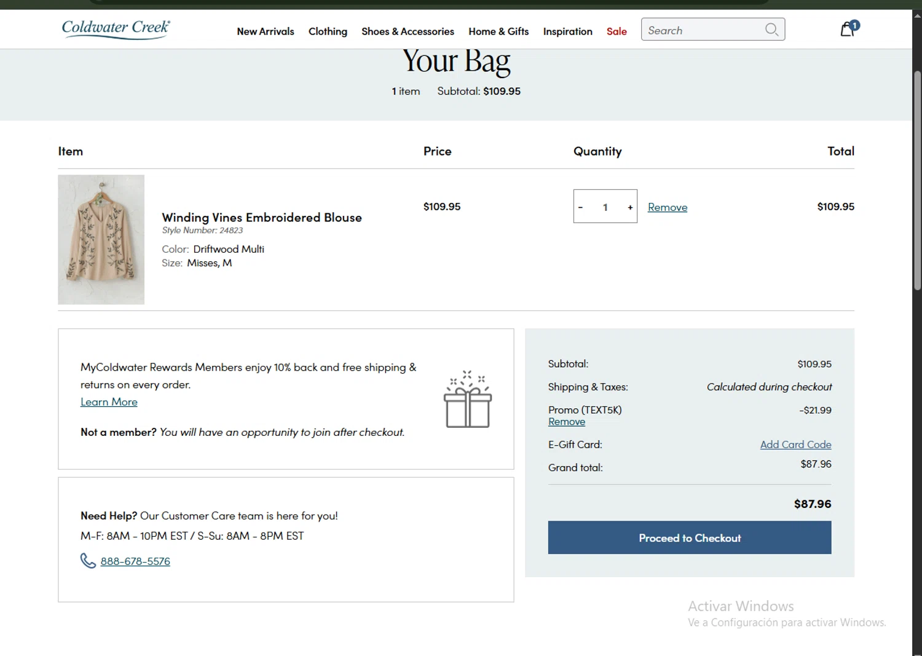Open the Learn More rewards link
Viewport: 922px width, 656px height.
point(109,401)
